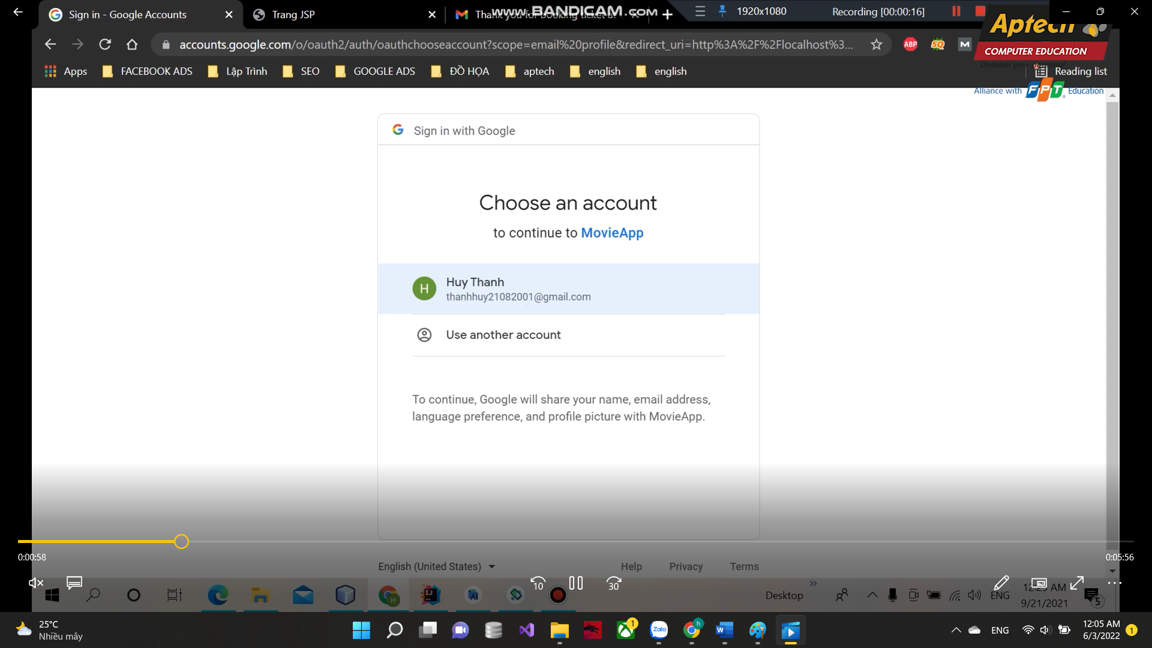1152x648 pixels.
Task: Select the Huy Thanh Google account
Action: coord(568,289)
